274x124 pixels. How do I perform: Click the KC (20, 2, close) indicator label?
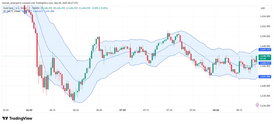coord(12,11)
